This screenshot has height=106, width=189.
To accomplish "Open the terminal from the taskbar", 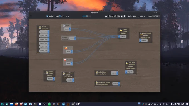I will tap(35, 104).
